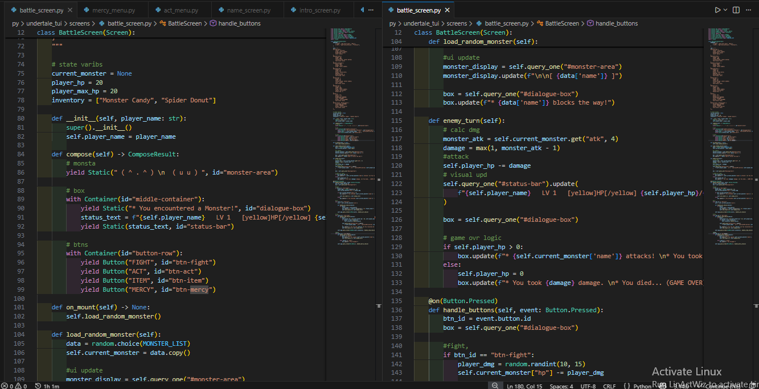Click the Run Python File play icon
Screen dimensions: 759x389
click(717, 10)
